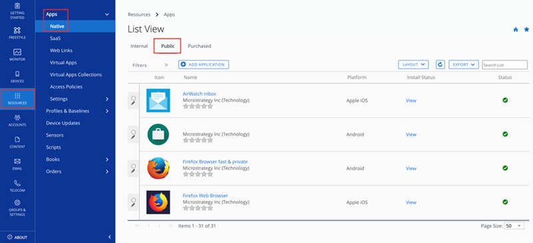The width and height of the screenshot is (533, 243).
Task: Switch to the Internal tab
Action: point(139,46)
